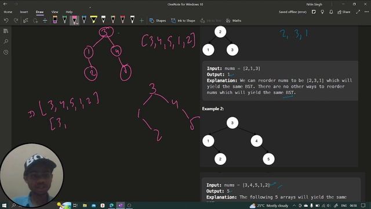Click Saved offline (error) status
The image size is (371, 209).
tap(292, 12)
